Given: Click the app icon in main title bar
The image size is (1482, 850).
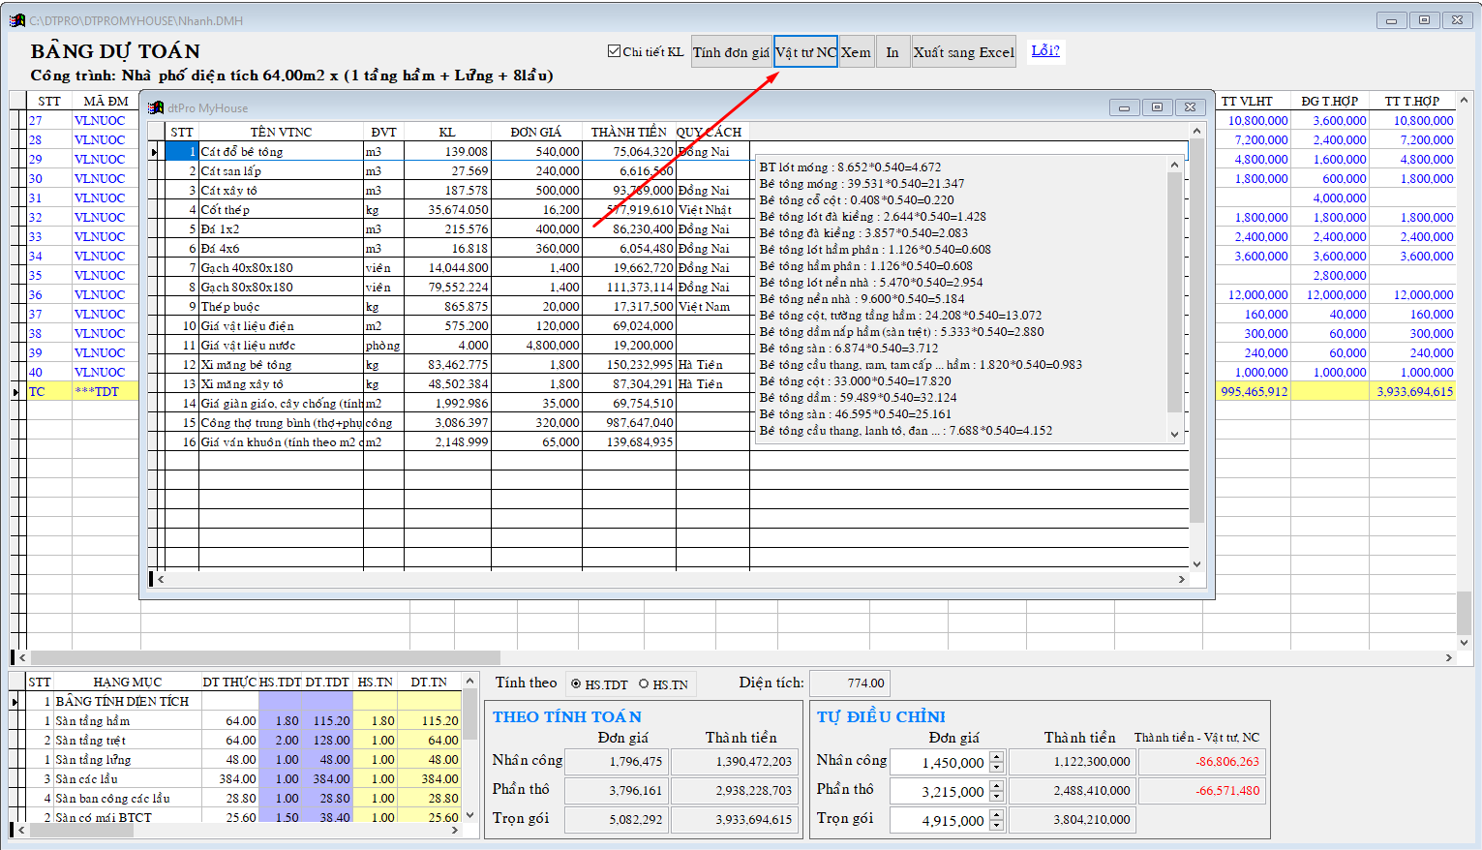Looking at the screenshot, I should [x=17, y=20].
